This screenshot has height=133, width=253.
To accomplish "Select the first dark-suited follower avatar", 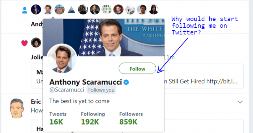I will [x=36, y=9].
